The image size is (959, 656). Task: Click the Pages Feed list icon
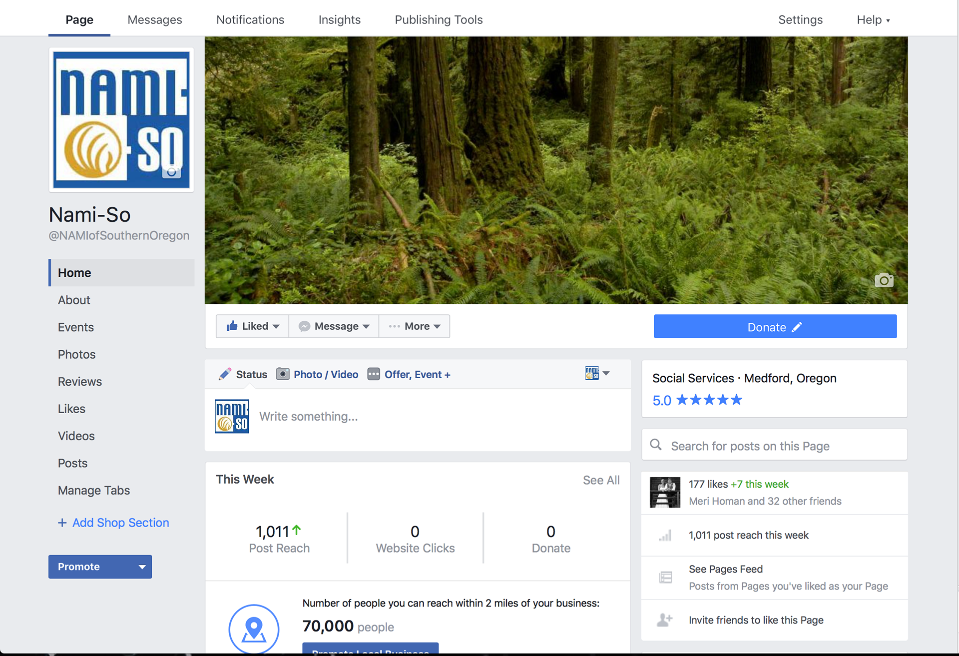665,578
